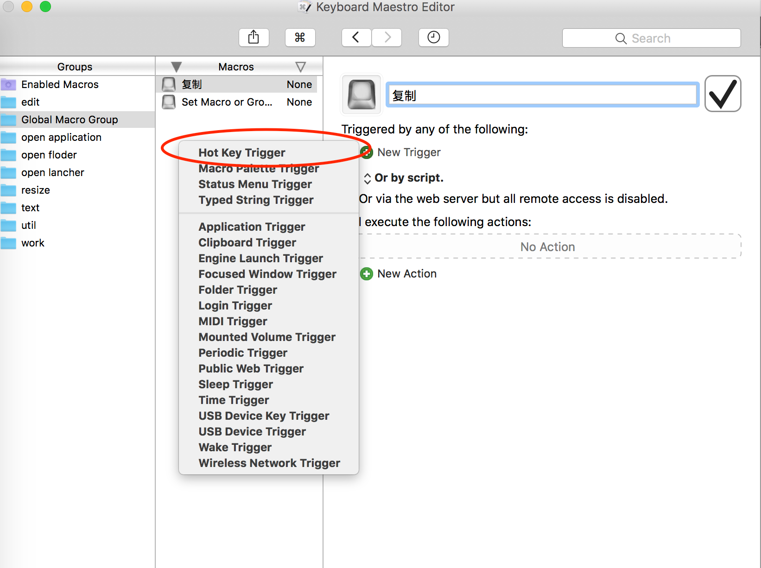Select the Enabled Macros group
Viewport: 761px width, 568px height.
(77, 84)
